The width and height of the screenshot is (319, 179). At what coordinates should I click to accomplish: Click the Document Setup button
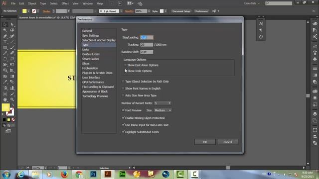(181, 11)
